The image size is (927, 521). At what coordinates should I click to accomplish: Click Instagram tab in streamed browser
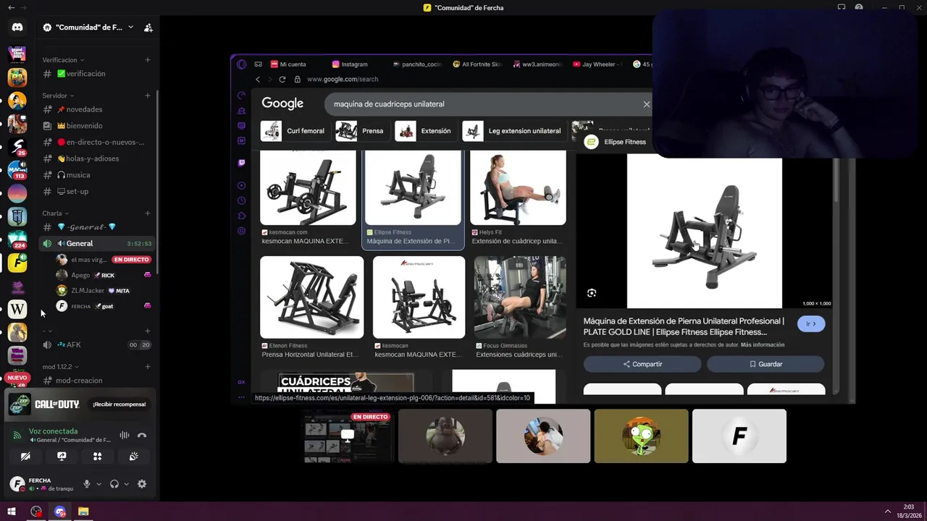[350, 64]
